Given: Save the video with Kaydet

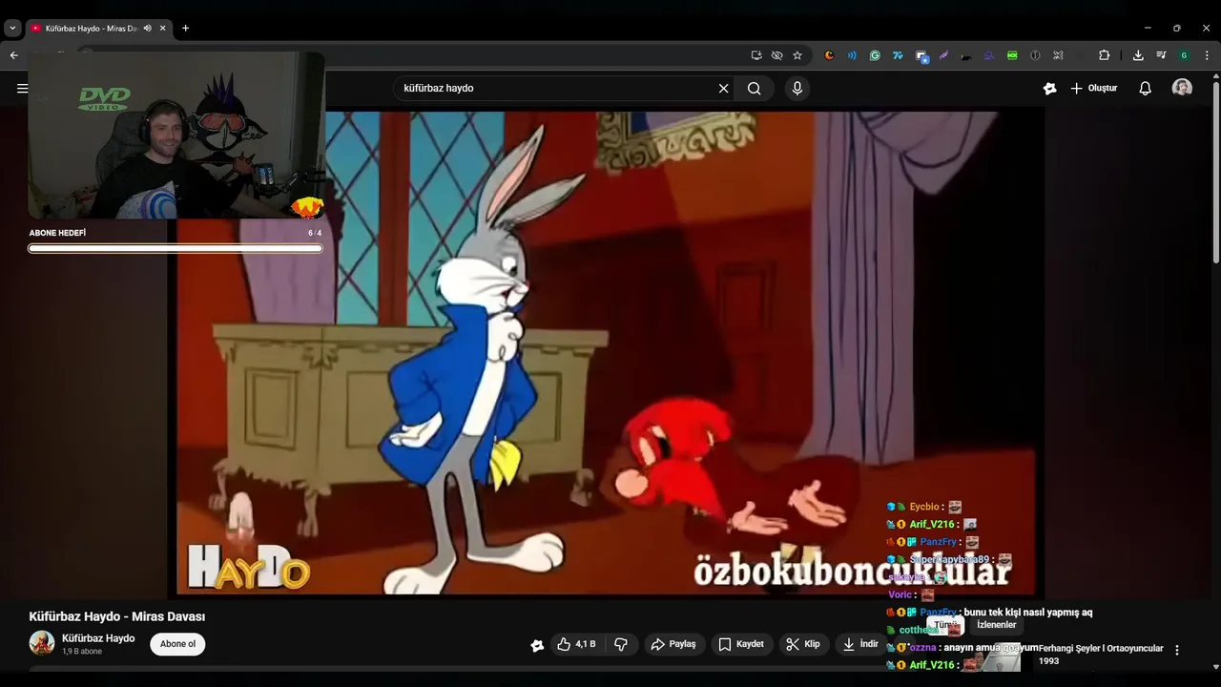Looking at the screenshot, I should click(741, 644).
